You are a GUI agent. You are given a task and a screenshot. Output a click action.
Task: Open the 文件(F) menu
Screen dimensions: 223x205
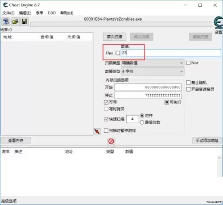[8, 13]
